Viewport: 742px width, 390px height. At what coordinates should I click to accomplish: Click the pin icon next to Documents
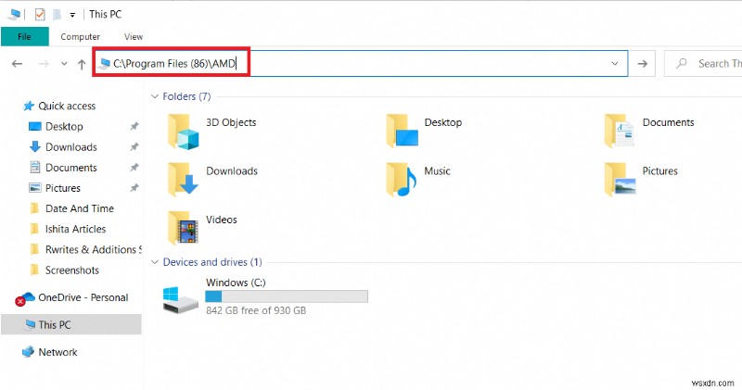click(134, 168)
